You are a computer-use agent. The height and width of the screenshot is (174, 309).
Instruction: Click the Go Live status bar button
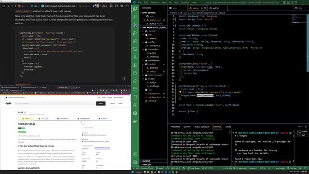(x=292, y=168)
